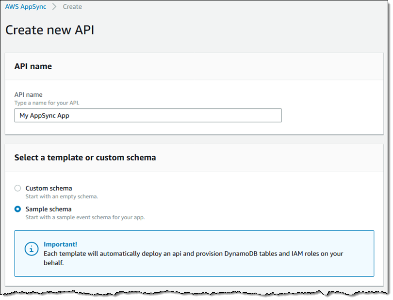Click the 'Important!' notice title

tap(60, 244)
